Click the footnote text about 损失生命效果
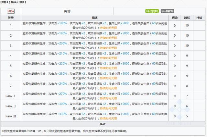The height and width of the screenshot is (137, 207). pos(65,131)
